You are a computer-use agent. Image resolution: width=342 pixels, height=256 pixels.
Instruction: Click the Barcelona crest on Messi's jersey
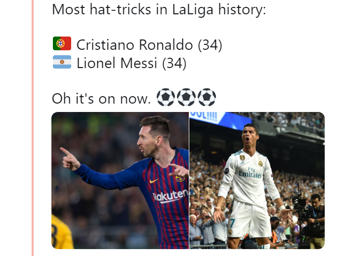(180, 179)
